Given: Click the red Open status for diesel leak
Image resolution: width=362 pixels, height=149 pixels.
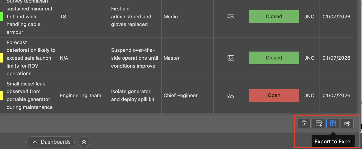Looking at the screenshot, I should tap(274, 95).
